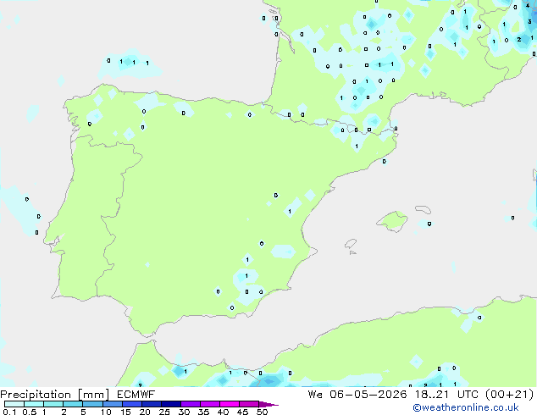This screenshot has height=415, width=537.
Task: Click the 25–30 mm navy legend box
Action: [x=171, y=404]
